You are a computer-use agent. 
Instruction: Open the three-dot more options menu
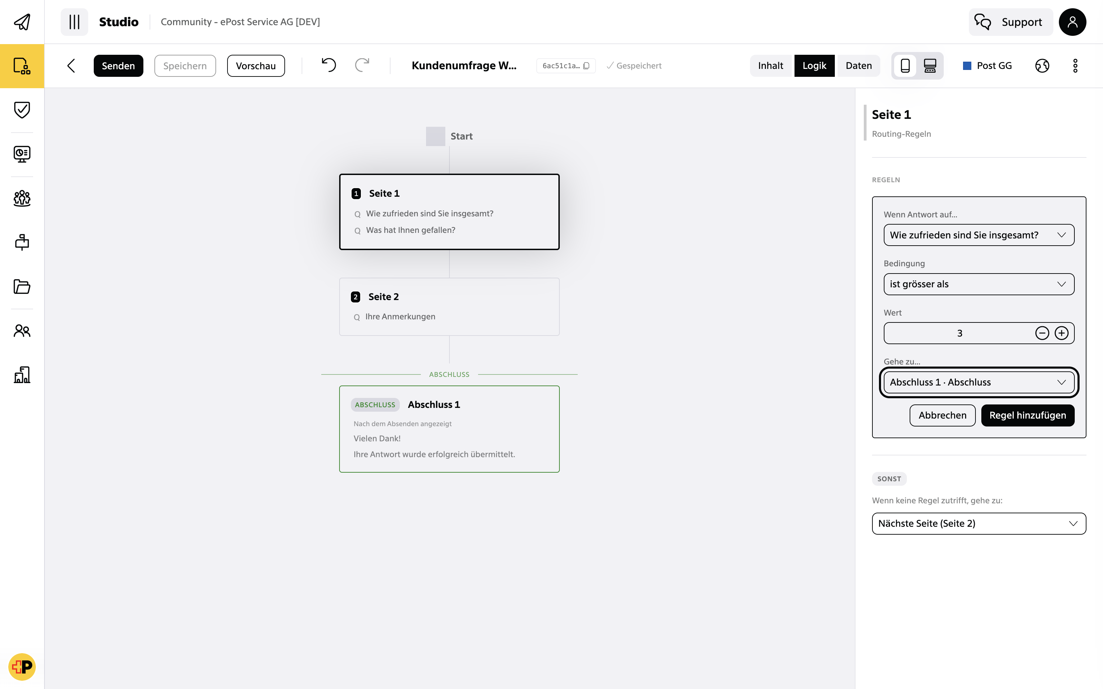coord(1075,65)
